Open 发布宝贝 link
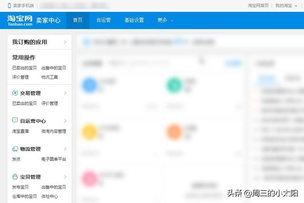 20,187
